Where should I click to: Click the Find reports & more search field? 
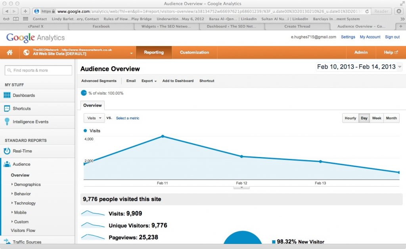click(38, 71)
